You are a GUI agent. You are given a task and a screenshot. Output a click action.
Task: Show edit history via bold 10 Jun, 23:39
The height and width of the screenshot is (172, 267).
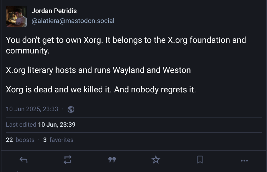57,125
